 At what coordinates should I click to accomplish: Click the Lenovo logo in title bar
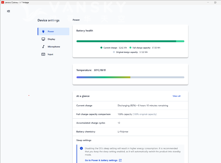click(x=2, y=2)
